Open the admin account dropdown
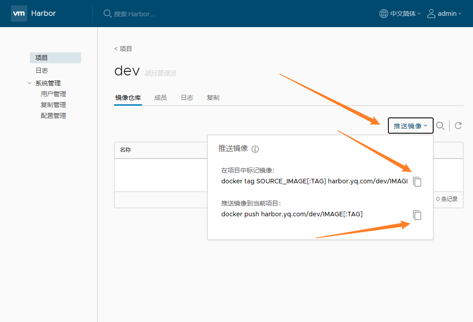The height and width of the screenshot is (322, 473). 449,14
